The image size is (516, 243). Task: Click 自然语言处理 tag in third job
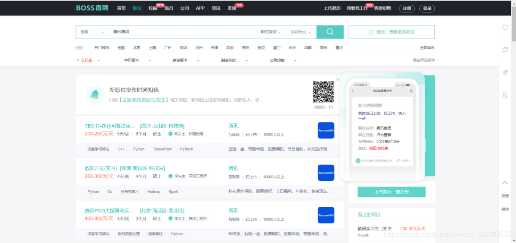129,234
